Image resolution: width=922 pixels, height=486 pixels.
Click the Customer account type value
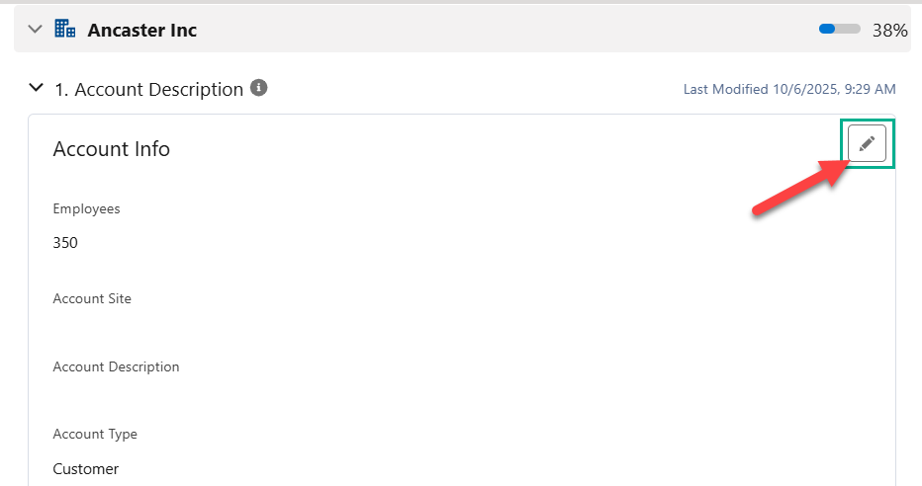85,468
